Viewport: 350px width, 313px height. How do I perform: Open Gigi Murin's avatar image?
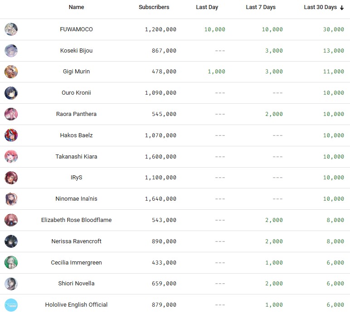pyautogui.click(x=11, y=72)
